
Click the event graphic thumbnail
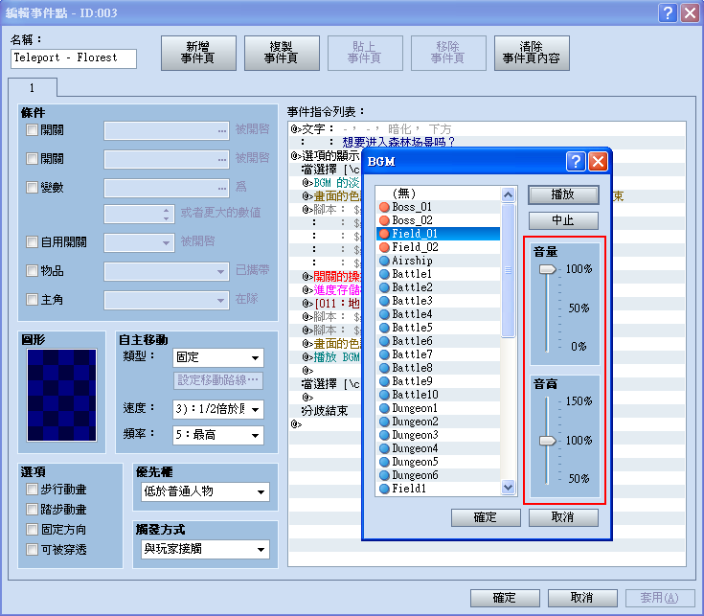pyautogui.click(x=61, y=395)
